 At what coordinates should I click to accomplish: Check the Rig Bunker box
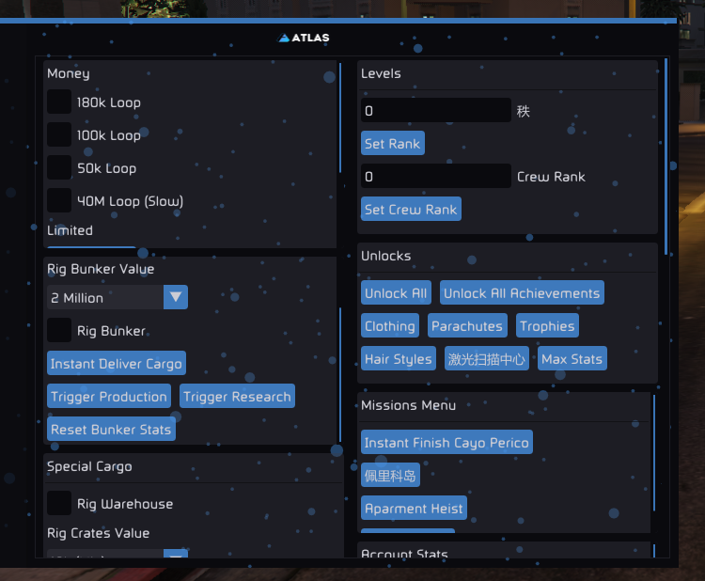pos(59,331)
